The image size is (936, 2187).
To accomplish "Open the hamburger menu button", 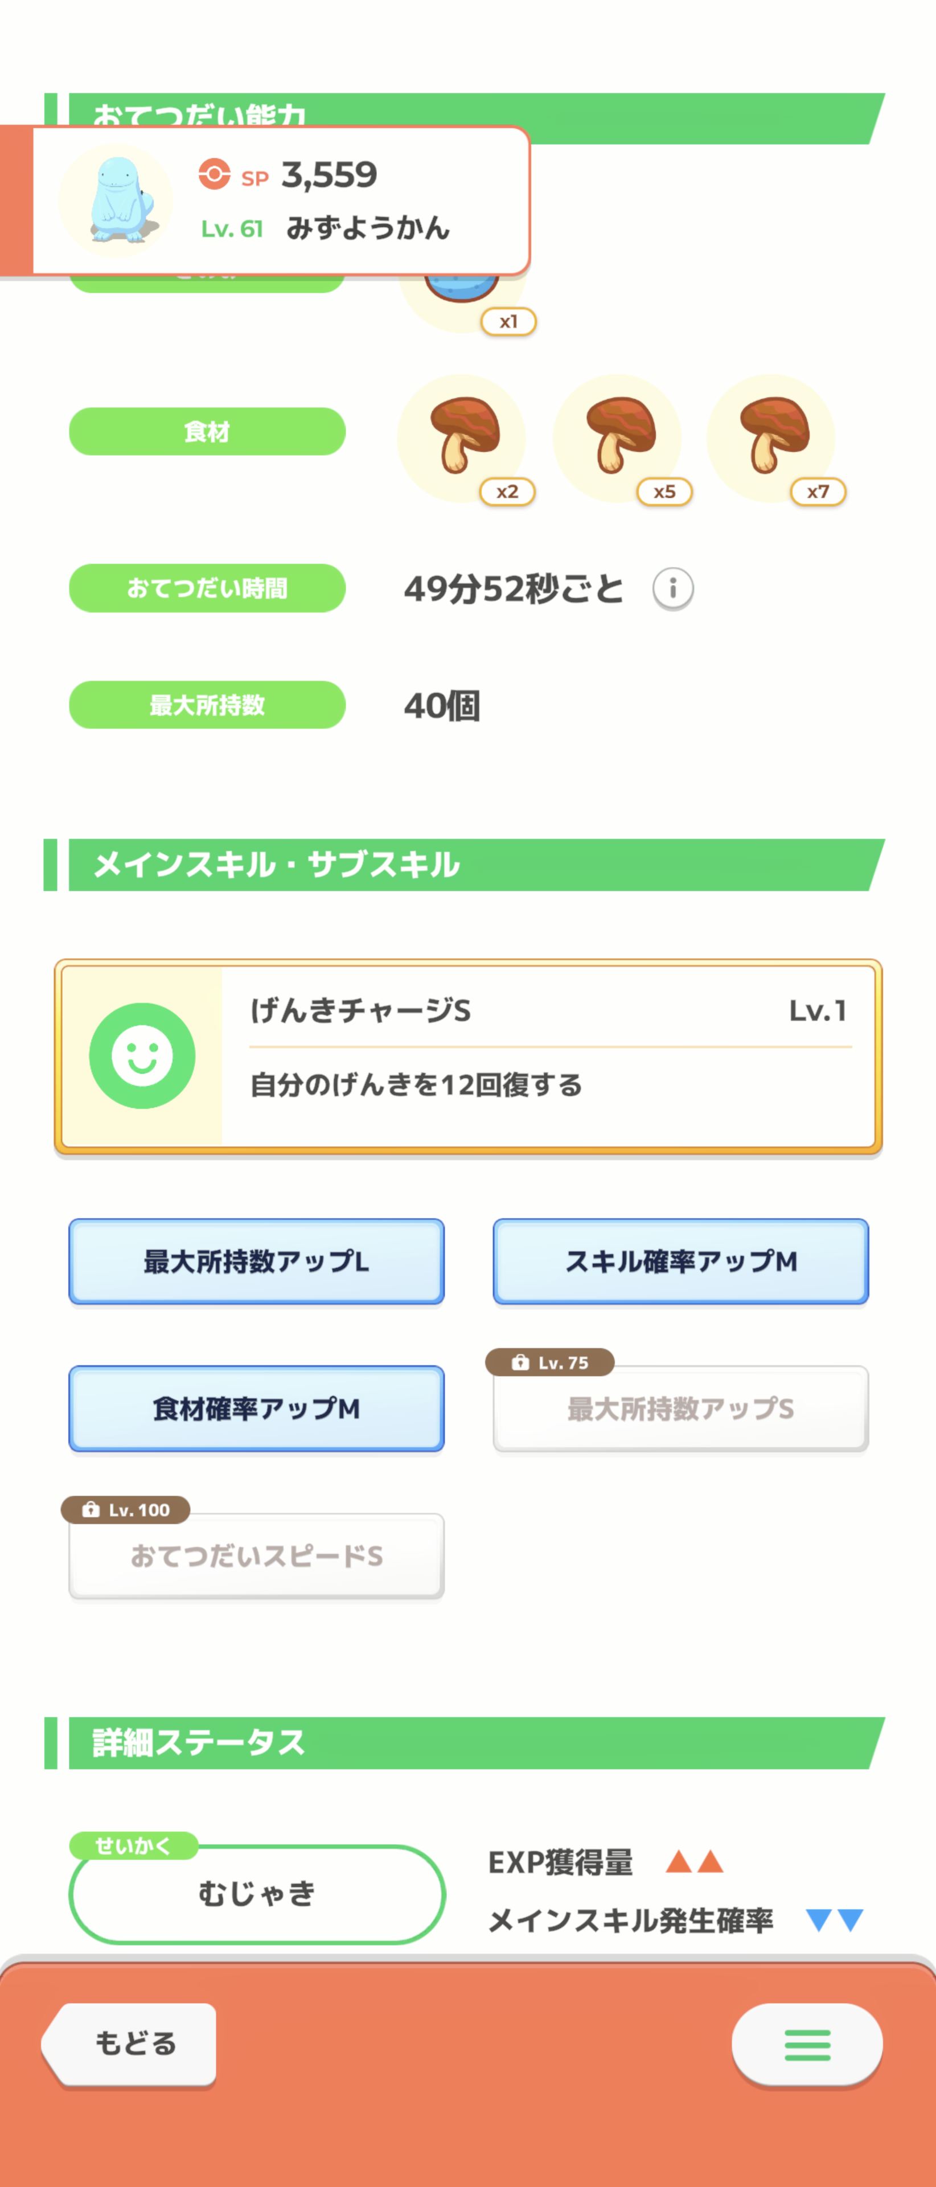I will point(807,2045).
